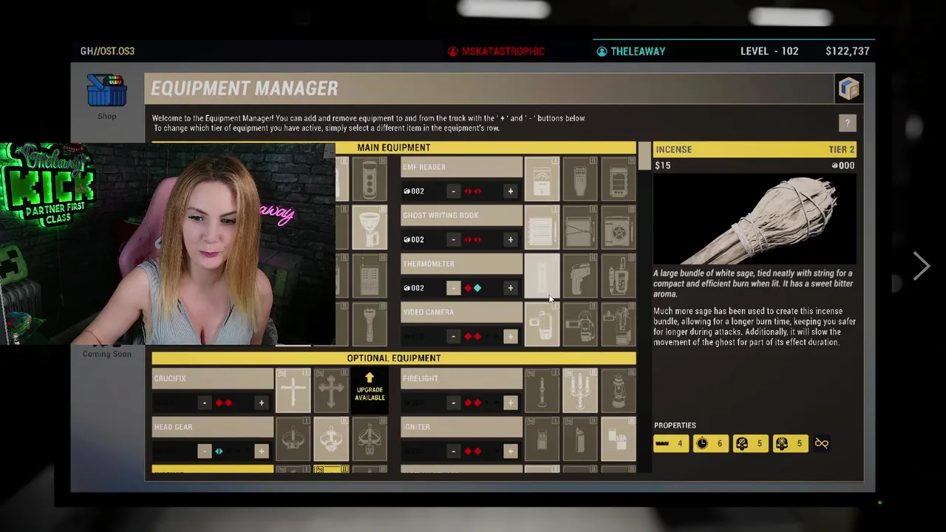The height and width of the screenshot is (532, 946).
Task: Select the tall device card left of EMF Reader
Action: point(370,178)
